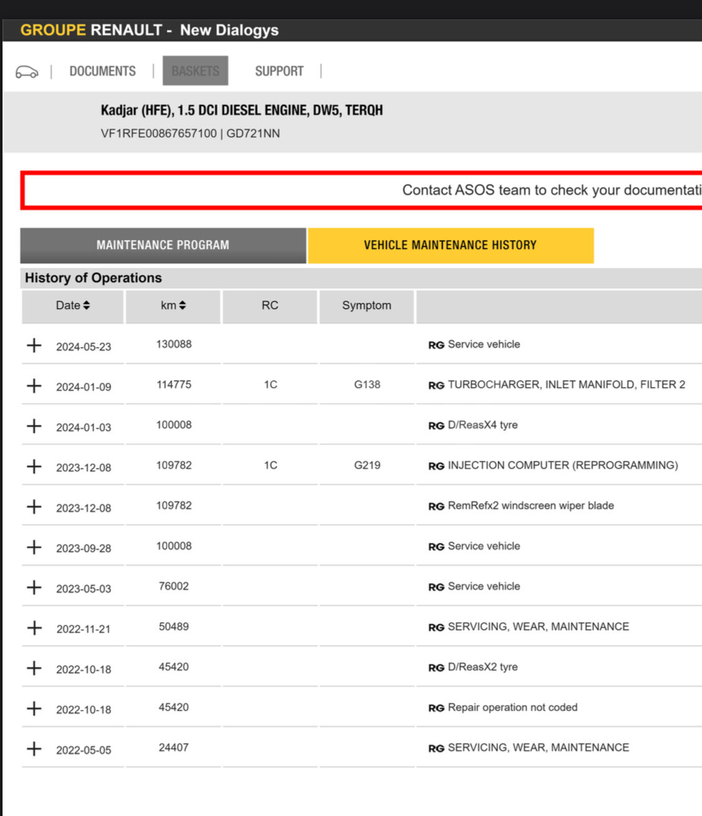Click the History of Operations heading
Screen dimensions: 702x816
94,278
